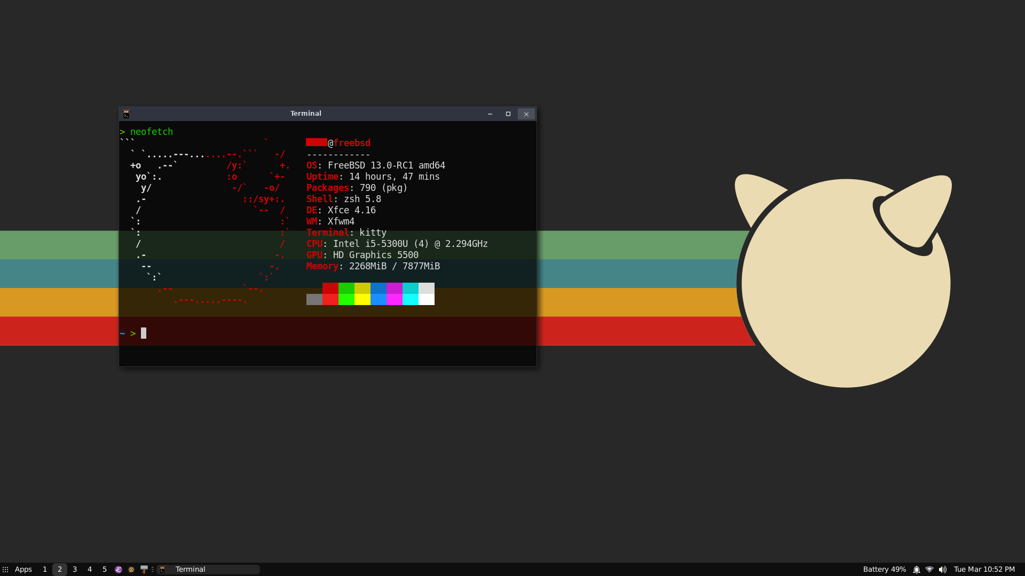
Task: Click the WM: Xfwm4 line
Action: [330, 221]
